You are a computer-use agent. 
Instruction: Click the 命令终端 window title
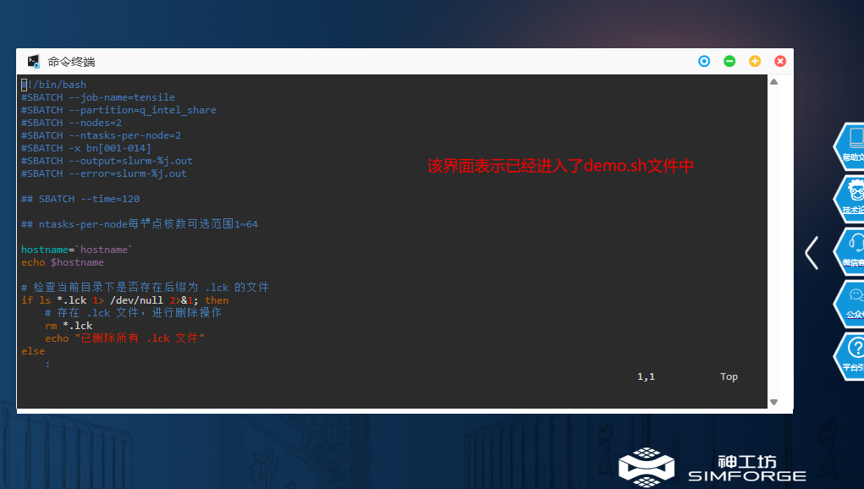tap(71, 62)
